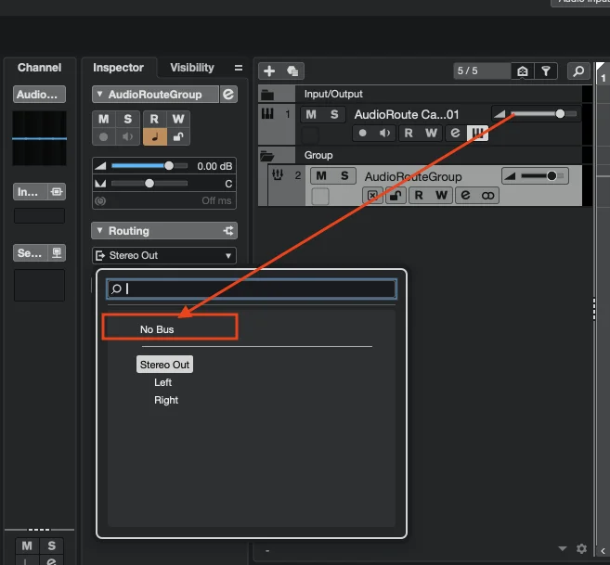
Task: Mute the AudioRouteGroup channel in Inspector
Action: click(103, 119)
